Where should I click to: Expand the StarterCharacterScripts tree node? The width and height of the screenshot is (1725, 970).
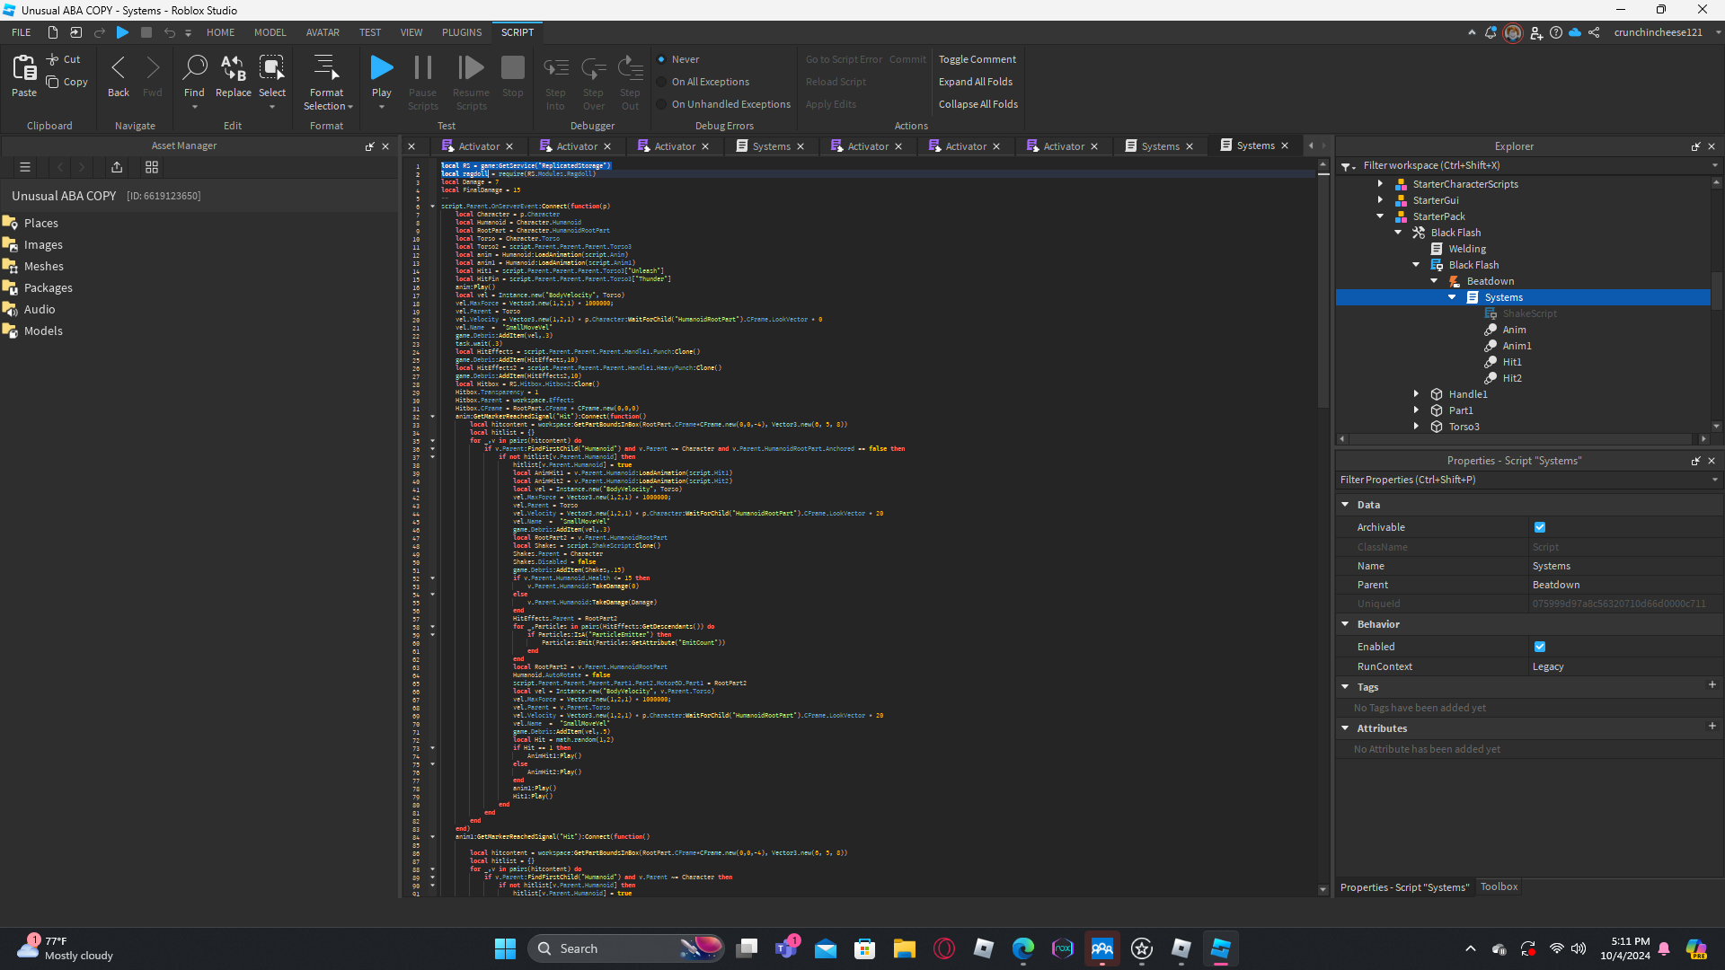click(x=1381, y=184)
